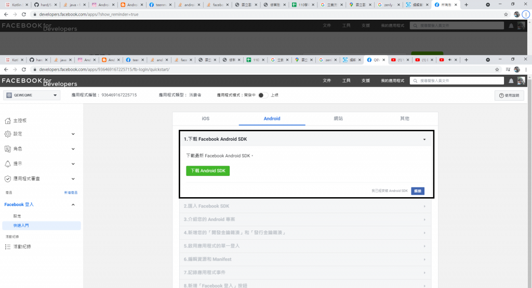The height and width of the screenshot is (288, 532).
Task: Open 文件 menu in back window header
Action: point(327,26)
